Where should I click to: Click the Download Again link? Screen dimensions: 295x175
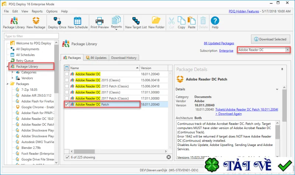click(228, 114)
